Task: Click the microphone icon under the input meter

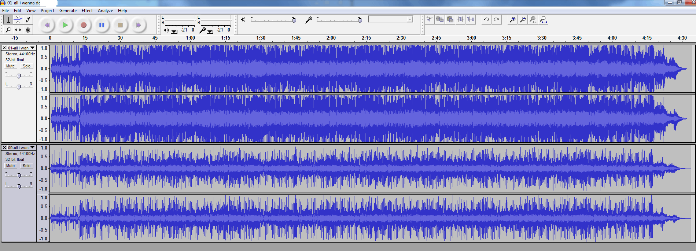Action: [x=202, y=30]
